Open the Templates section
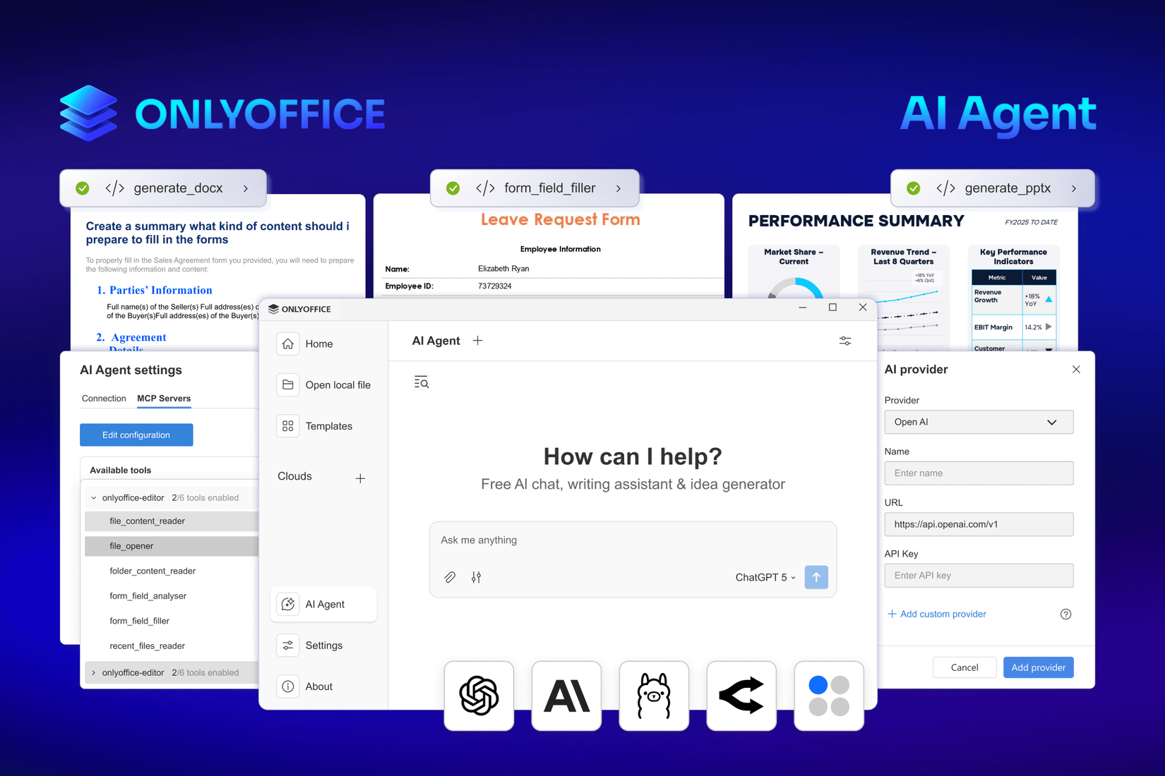1165x776 pixels. click(328, 425)
